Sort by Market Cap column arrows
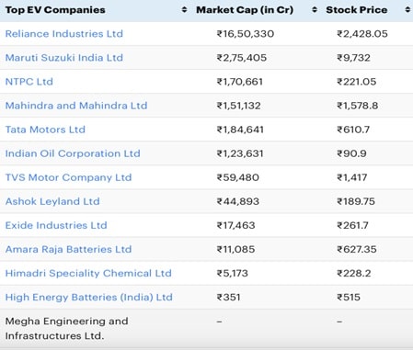This screenshot has height=350, width=413. [315, 10]
